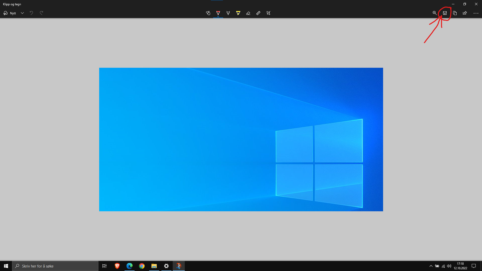Expand the Nytt dropdown arrow
The image size is (482, 271).
tap(22, 13)
